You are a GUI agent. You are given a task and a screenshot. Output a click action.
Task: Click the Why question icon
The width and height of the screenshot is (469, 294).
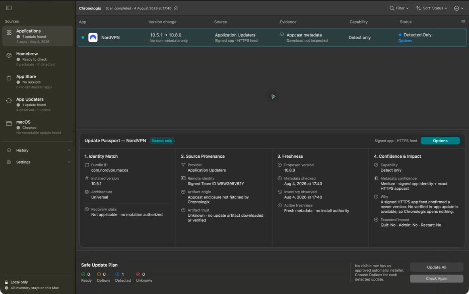click(376, 197)
